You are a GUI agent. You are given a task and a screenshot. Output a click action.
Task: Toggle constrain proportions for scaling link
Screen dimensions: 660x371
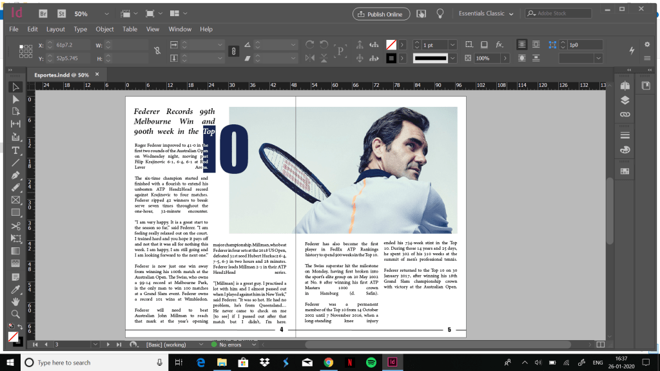[235, 51]
